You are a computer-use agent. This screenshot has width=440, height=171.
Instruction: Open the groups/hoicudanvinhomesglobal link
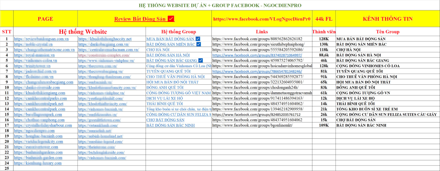pos(262,66)
